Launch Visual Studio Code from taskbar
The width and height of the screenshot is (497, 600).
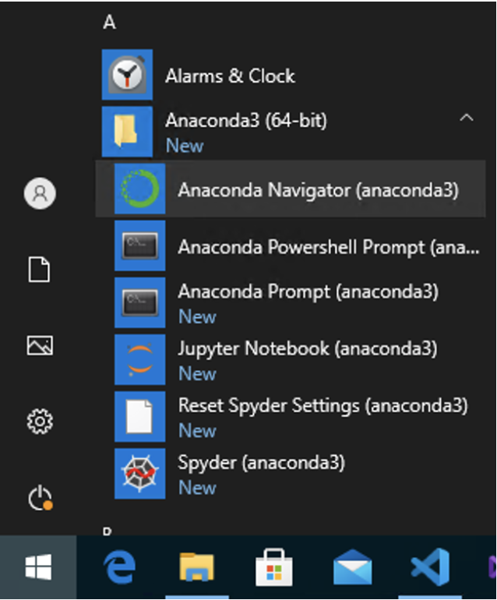tap(429, 569)
